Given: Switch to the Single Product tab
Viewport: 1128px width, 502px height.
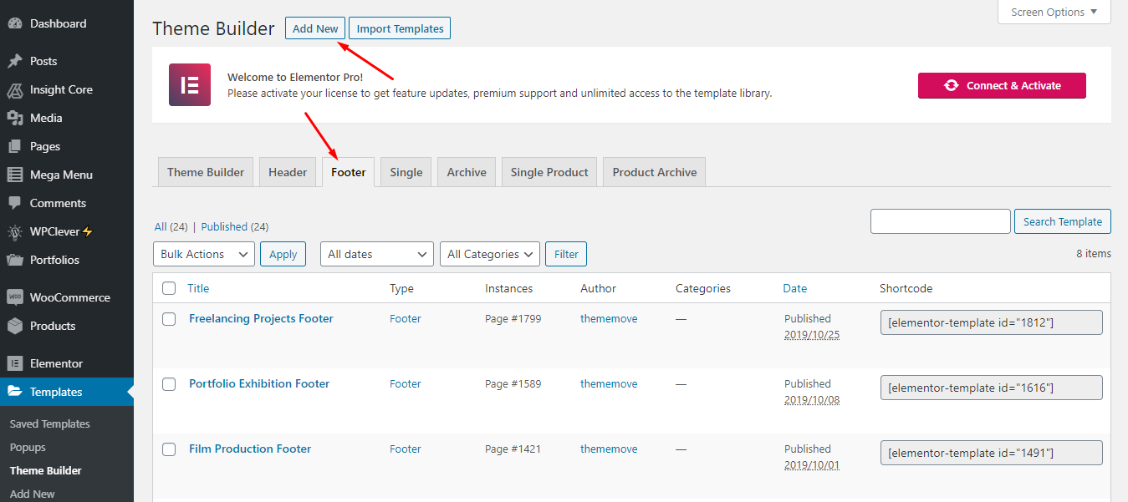Looking at the screenshot, I should pyautogui.click(x=549, y=172).
